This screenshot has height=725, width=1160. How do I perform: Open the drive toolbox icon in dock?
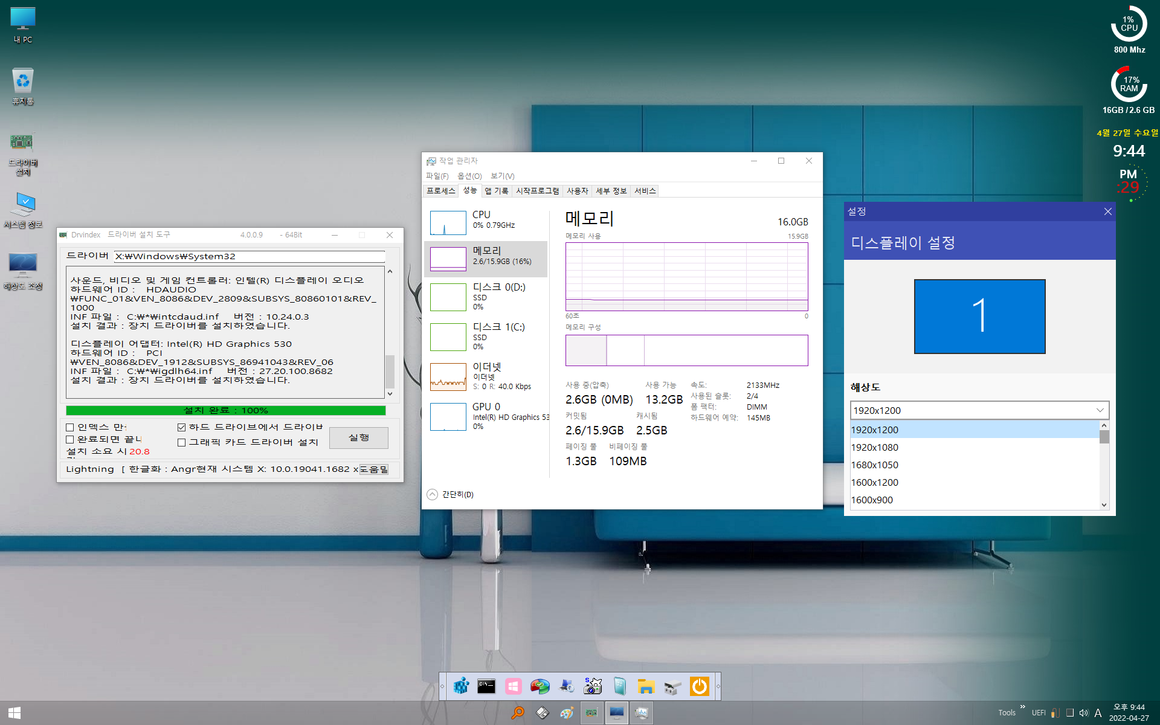tap(672, 686)
